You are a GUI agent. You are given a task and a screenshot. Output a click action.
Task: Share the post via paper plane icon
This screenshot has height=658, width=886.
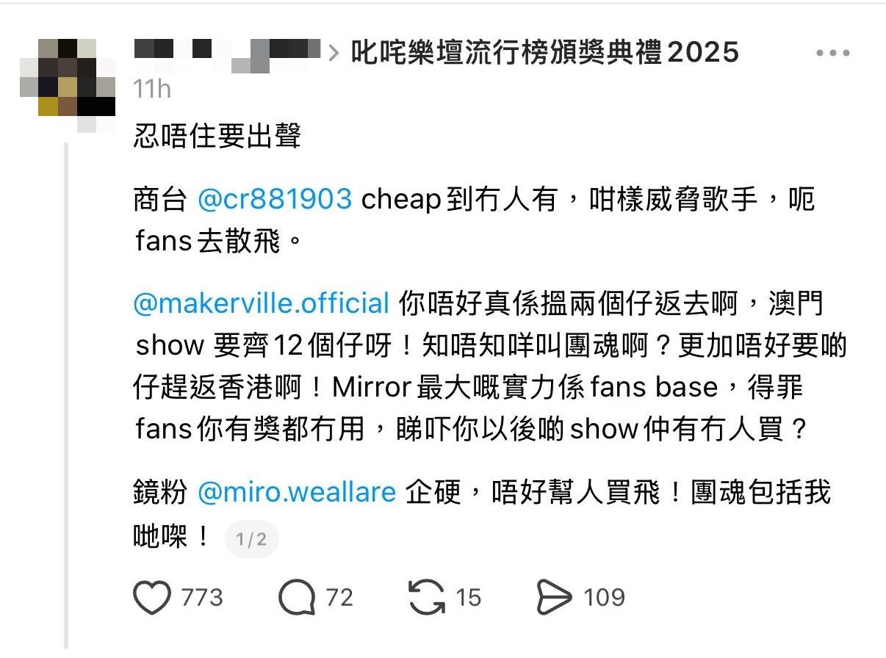pyautogui.click(x=555, y=598)
